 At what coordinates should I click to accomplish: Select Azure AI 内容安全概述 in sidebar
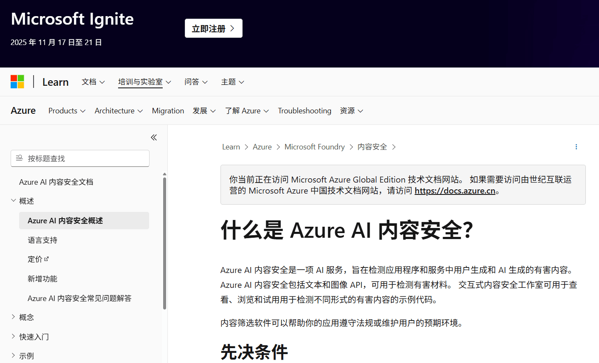point(84,221)
